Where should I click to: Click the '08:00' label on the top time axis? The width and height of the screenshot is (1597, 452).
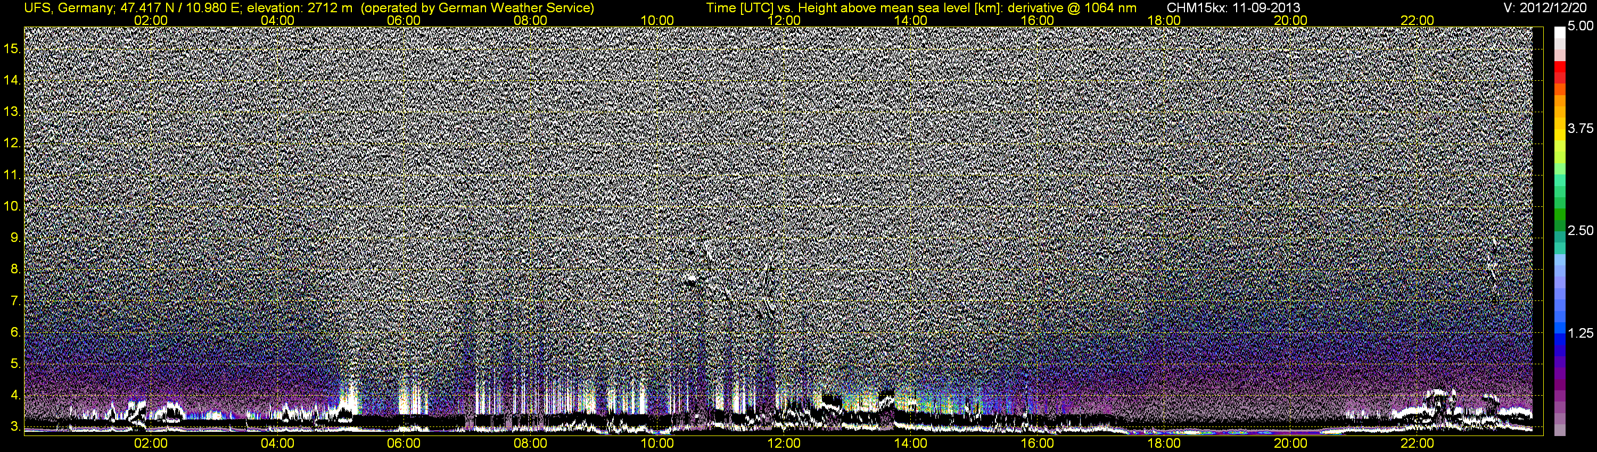[531, 20]
